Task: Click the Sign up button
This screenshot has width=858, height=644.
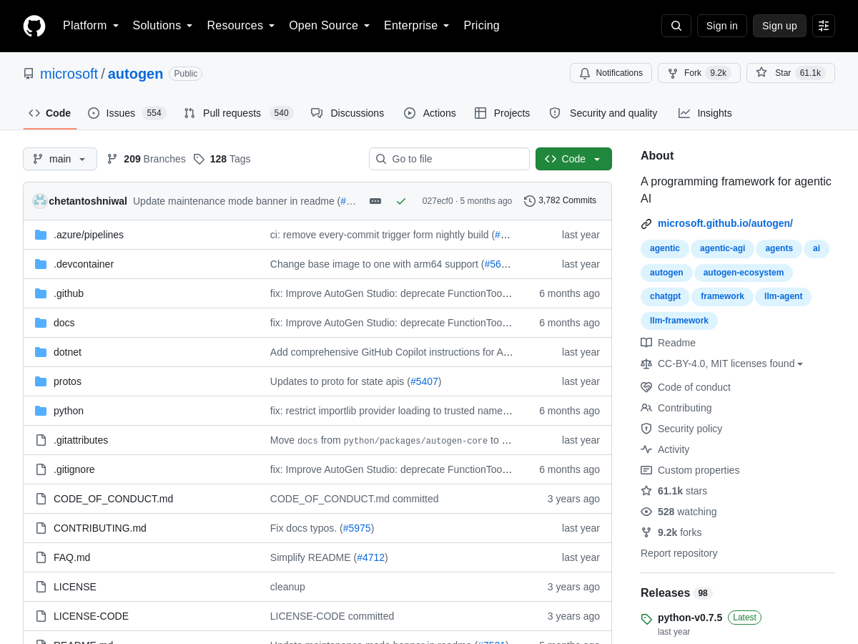Action: click(779, 26)
